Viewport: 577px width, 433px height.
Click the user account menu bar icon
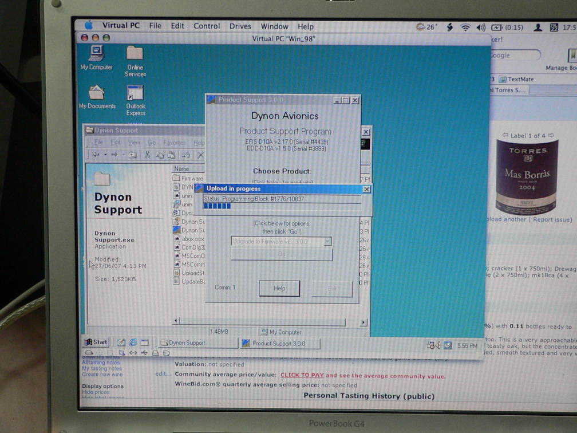538,27
